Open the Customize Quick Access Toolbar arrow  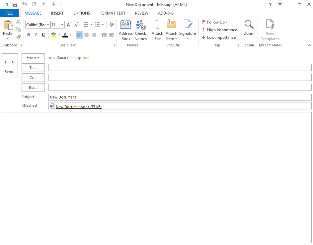coord(61,4)
